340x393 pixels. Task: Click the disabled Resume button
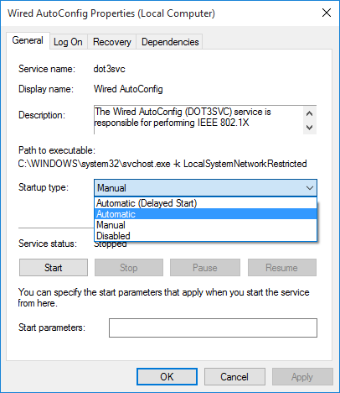tap(282, 268)
